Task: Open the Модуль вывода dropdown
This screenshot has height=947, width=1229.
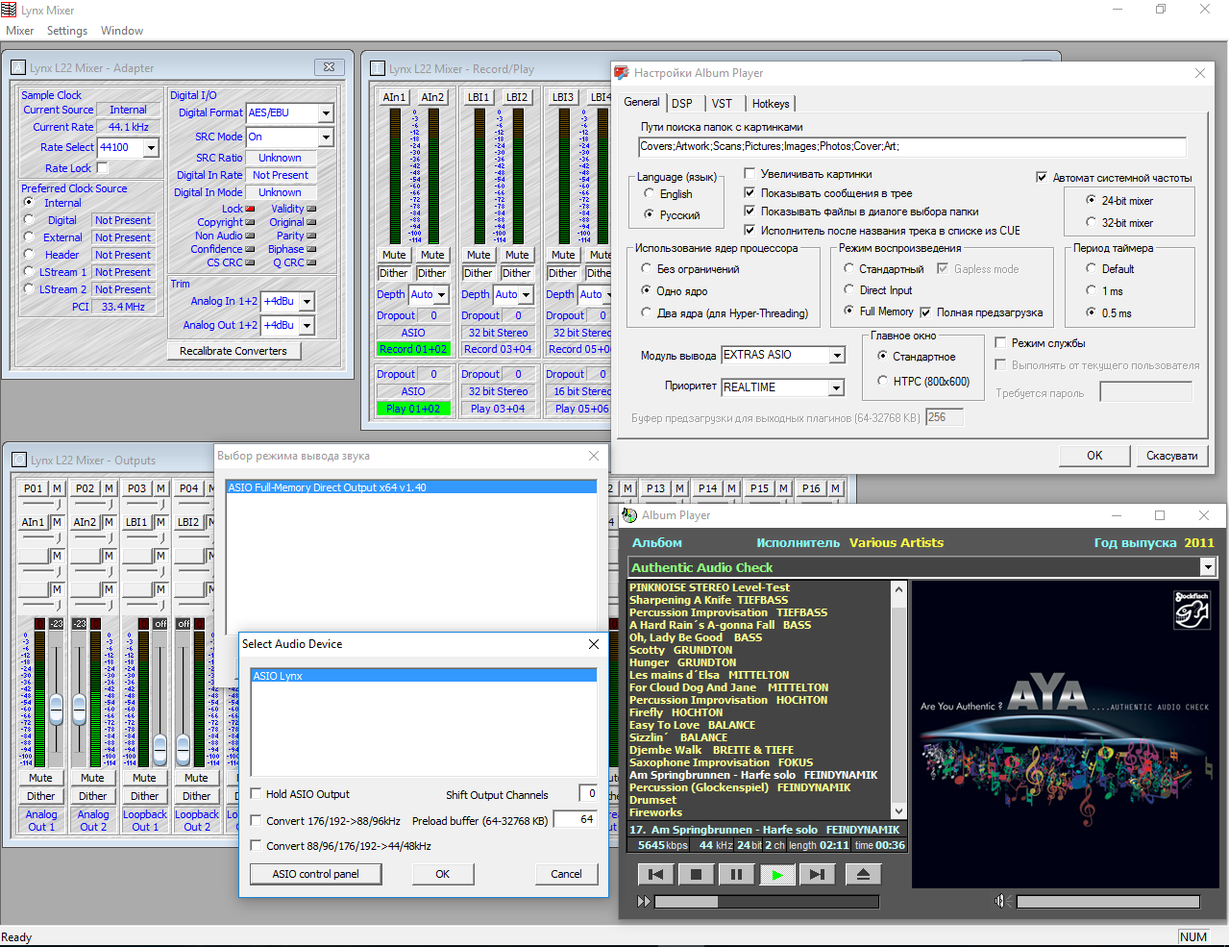Action: click(837, 356)
